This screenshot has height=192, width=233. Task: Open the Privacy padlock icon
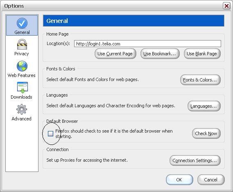coord(22,45)
